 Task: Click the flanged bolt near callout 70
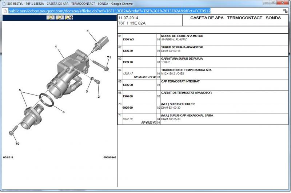tap(13, 130)
